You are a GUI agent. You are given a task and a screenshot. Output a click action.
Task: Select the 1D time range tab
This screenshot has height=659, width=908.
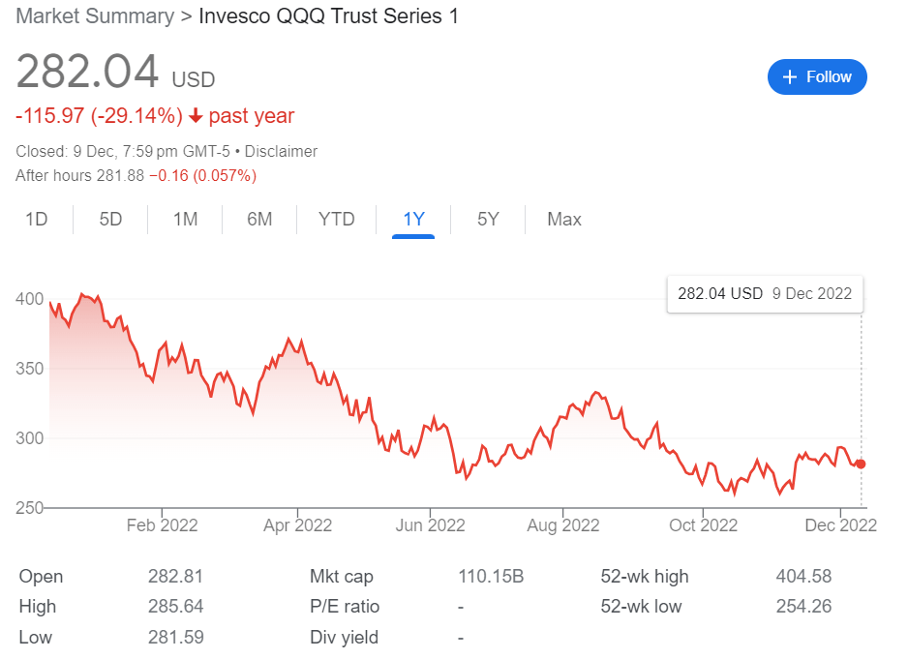coord(36,220)
